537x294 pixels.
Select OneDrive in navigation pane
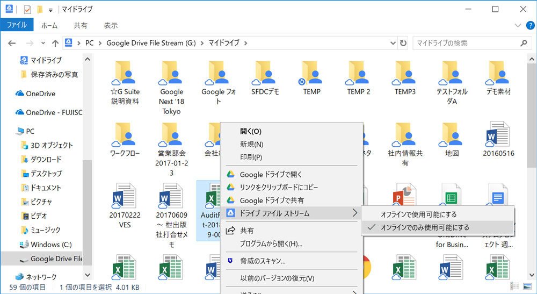(x=40, y=94)
